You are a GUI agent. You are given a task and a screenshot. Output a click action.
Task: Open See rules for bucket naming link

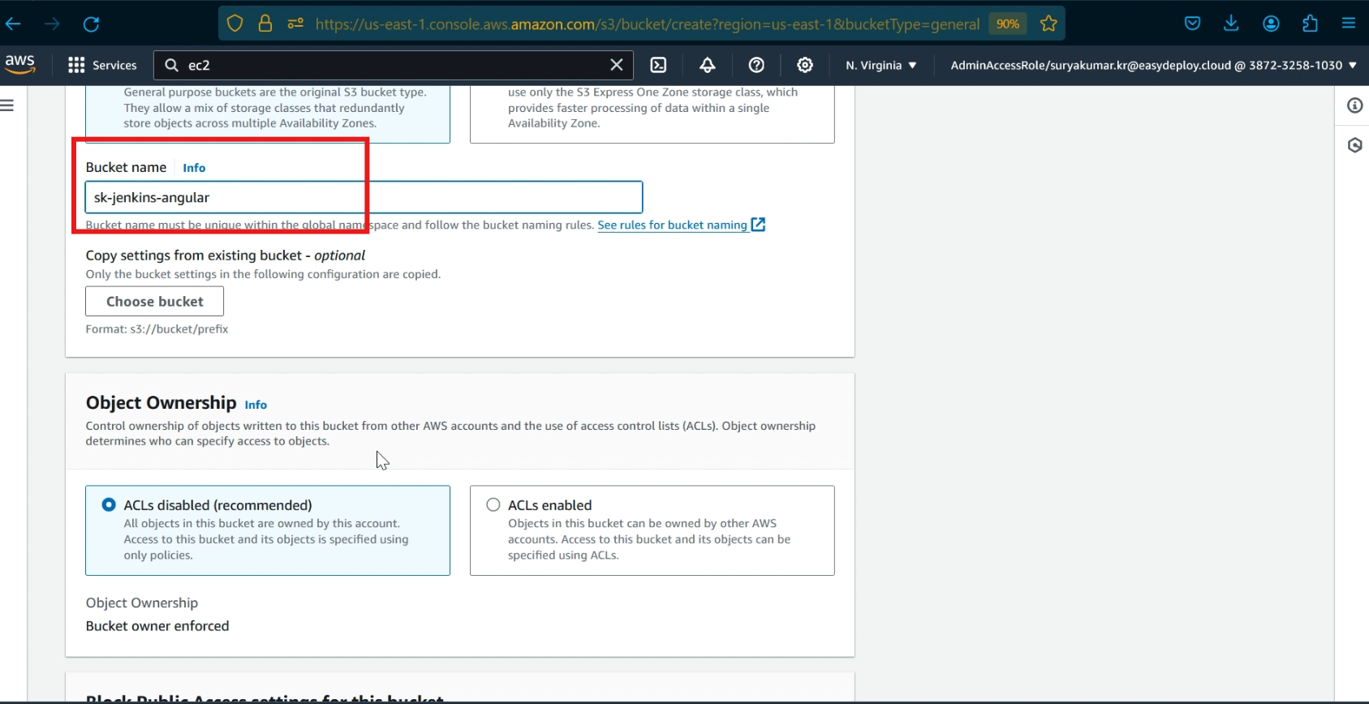pyautogui.click(x=672, y=225)
